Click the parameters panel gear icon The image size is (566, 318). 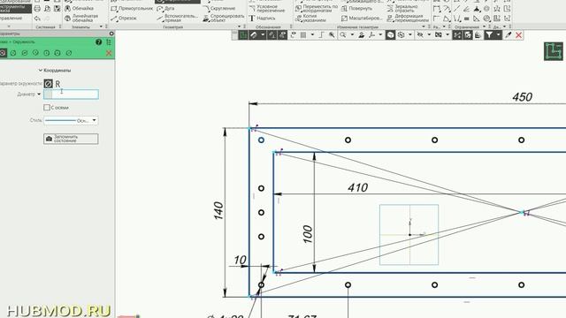111,34
